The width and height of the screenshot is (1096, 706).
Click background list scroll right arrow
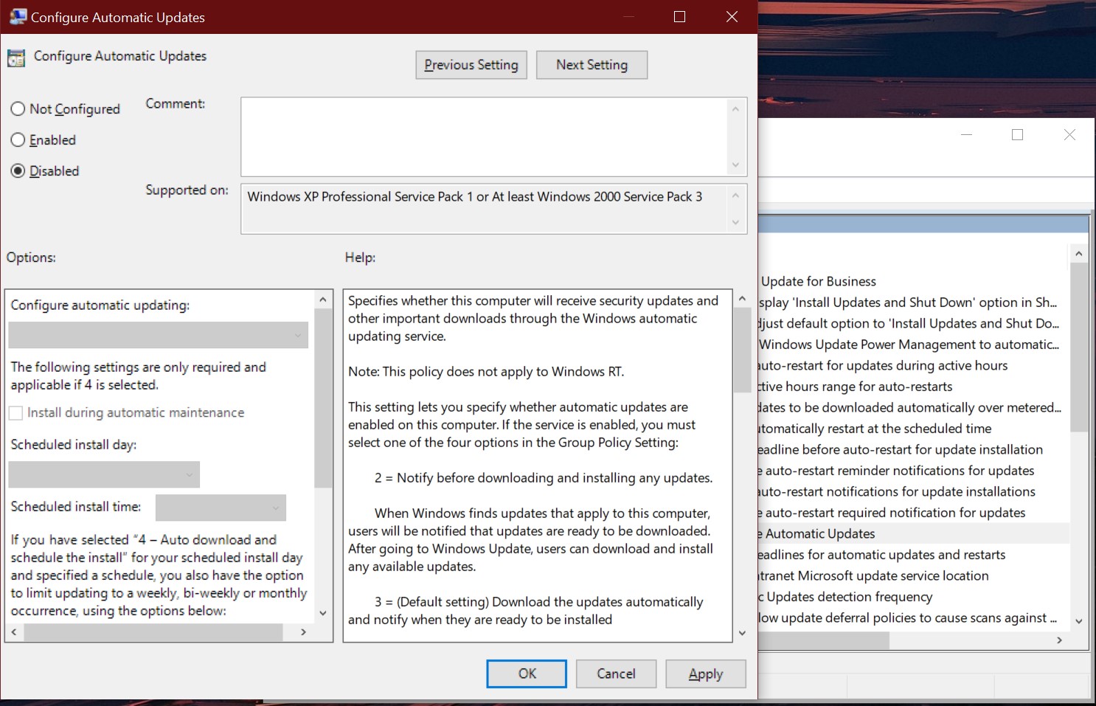click(1059, 640)
